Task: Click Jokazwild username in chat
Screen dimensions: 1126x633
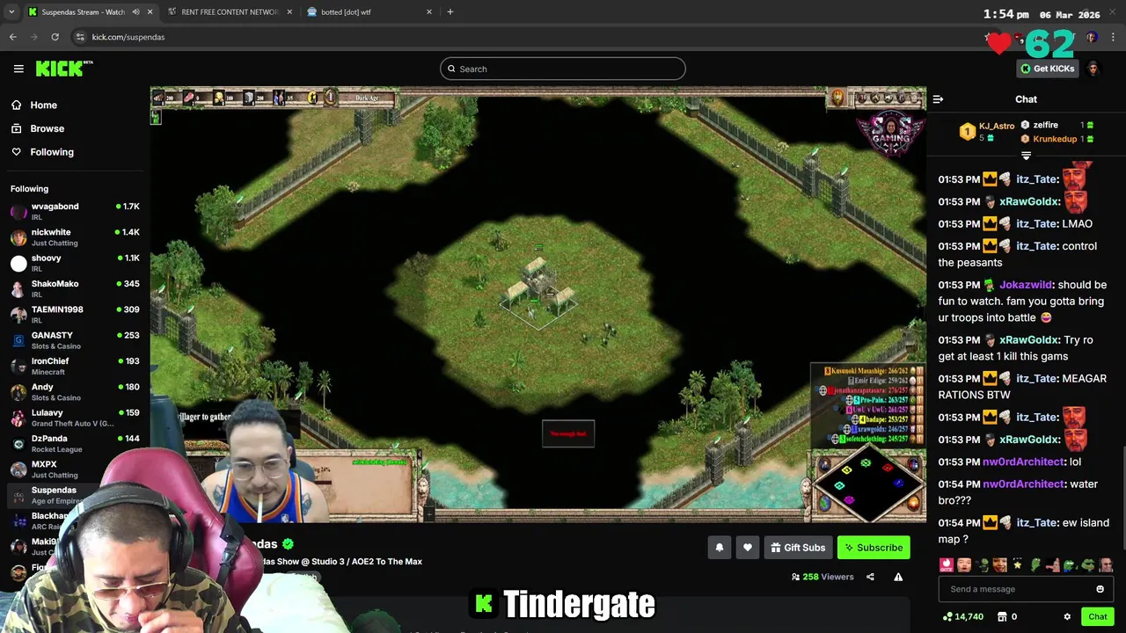Action: 1026,285
